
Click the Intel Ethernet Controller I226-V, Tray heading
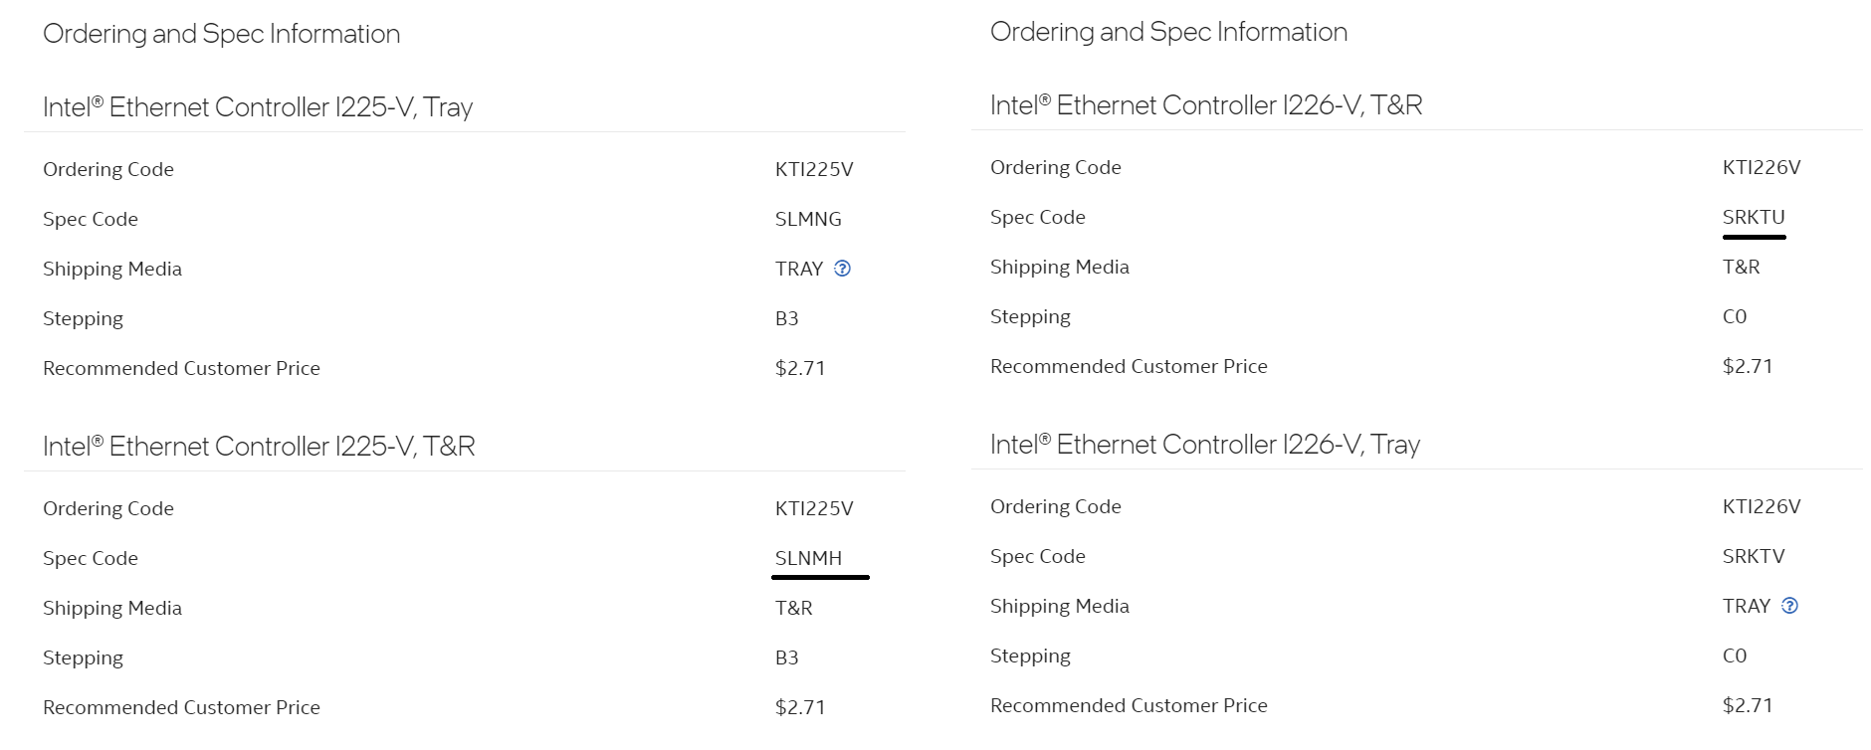point(1205,445)
